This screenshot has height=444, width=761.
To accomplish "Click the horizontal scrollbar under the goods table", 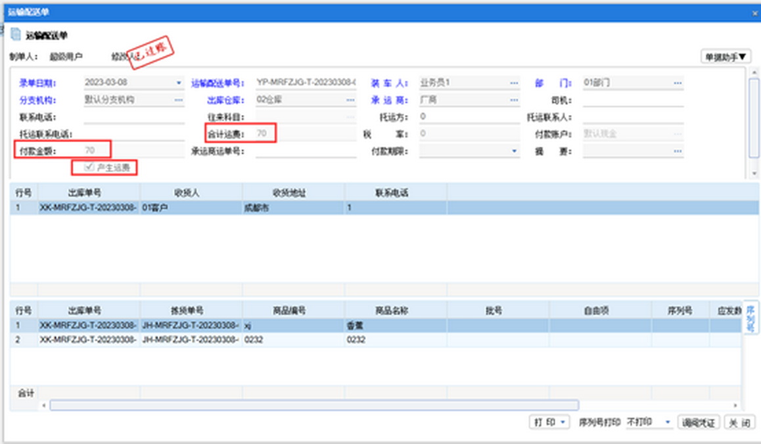I will point(314,406).
